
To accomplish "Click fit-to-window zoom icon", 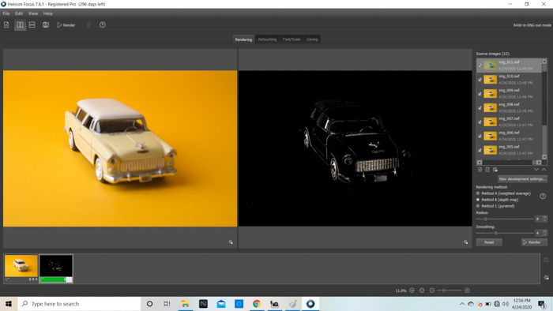I will click(x=412, y=290).
